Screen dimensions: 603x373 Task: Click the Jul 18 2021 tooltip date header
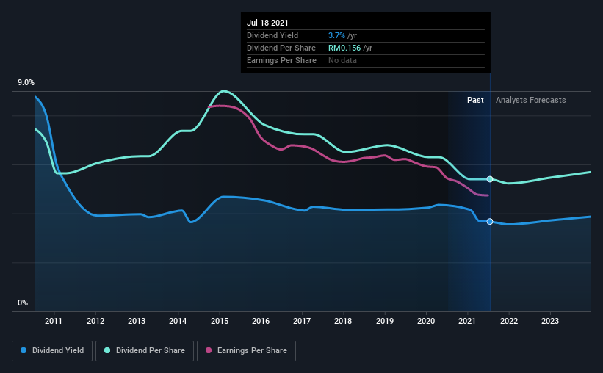pos(267,23)
